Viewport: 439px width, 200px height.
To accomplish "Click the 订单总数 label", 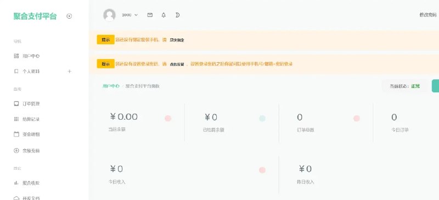I will 306,130.
